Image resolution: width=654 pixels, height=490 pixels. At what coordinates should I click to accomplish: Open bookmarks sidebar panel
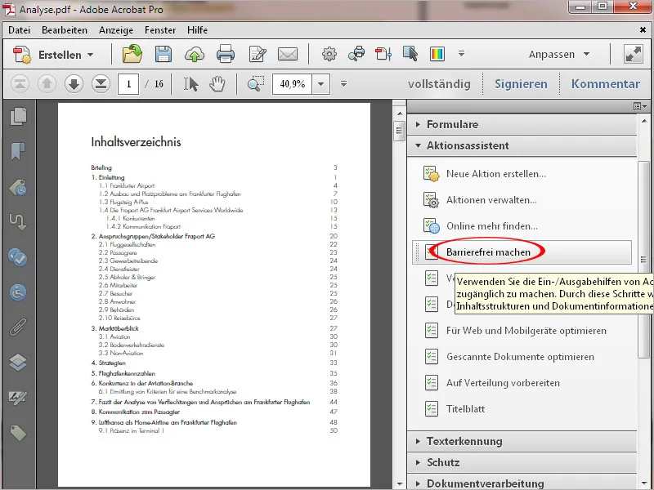(x=18, y=152)
